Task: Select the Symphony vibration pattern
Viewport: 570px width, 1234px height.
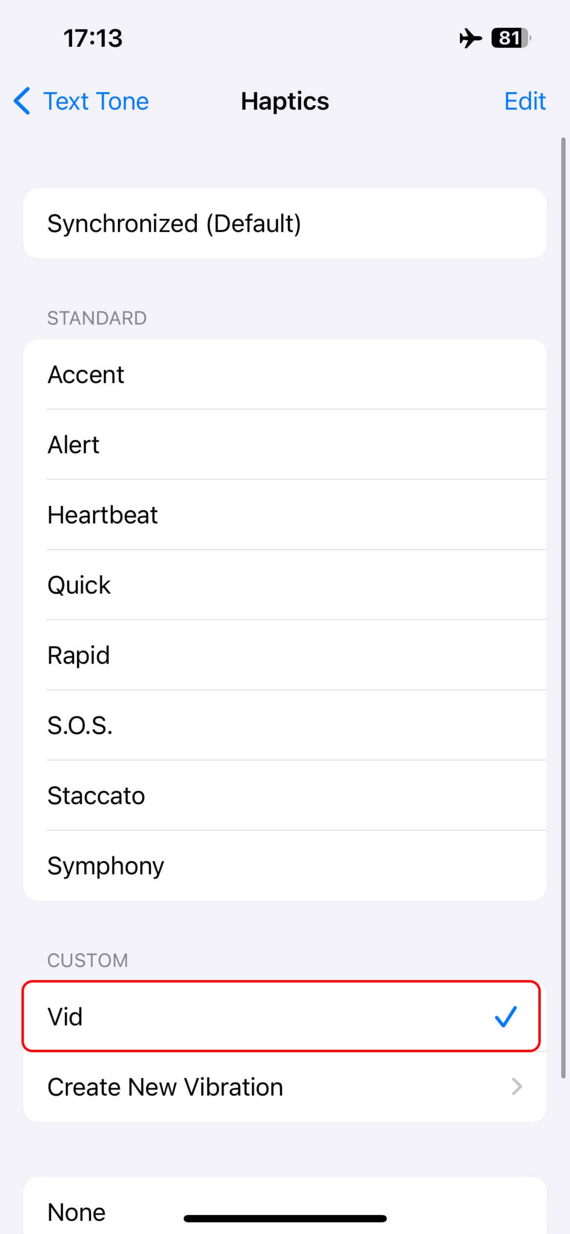Action: click(x=285, y=866)
